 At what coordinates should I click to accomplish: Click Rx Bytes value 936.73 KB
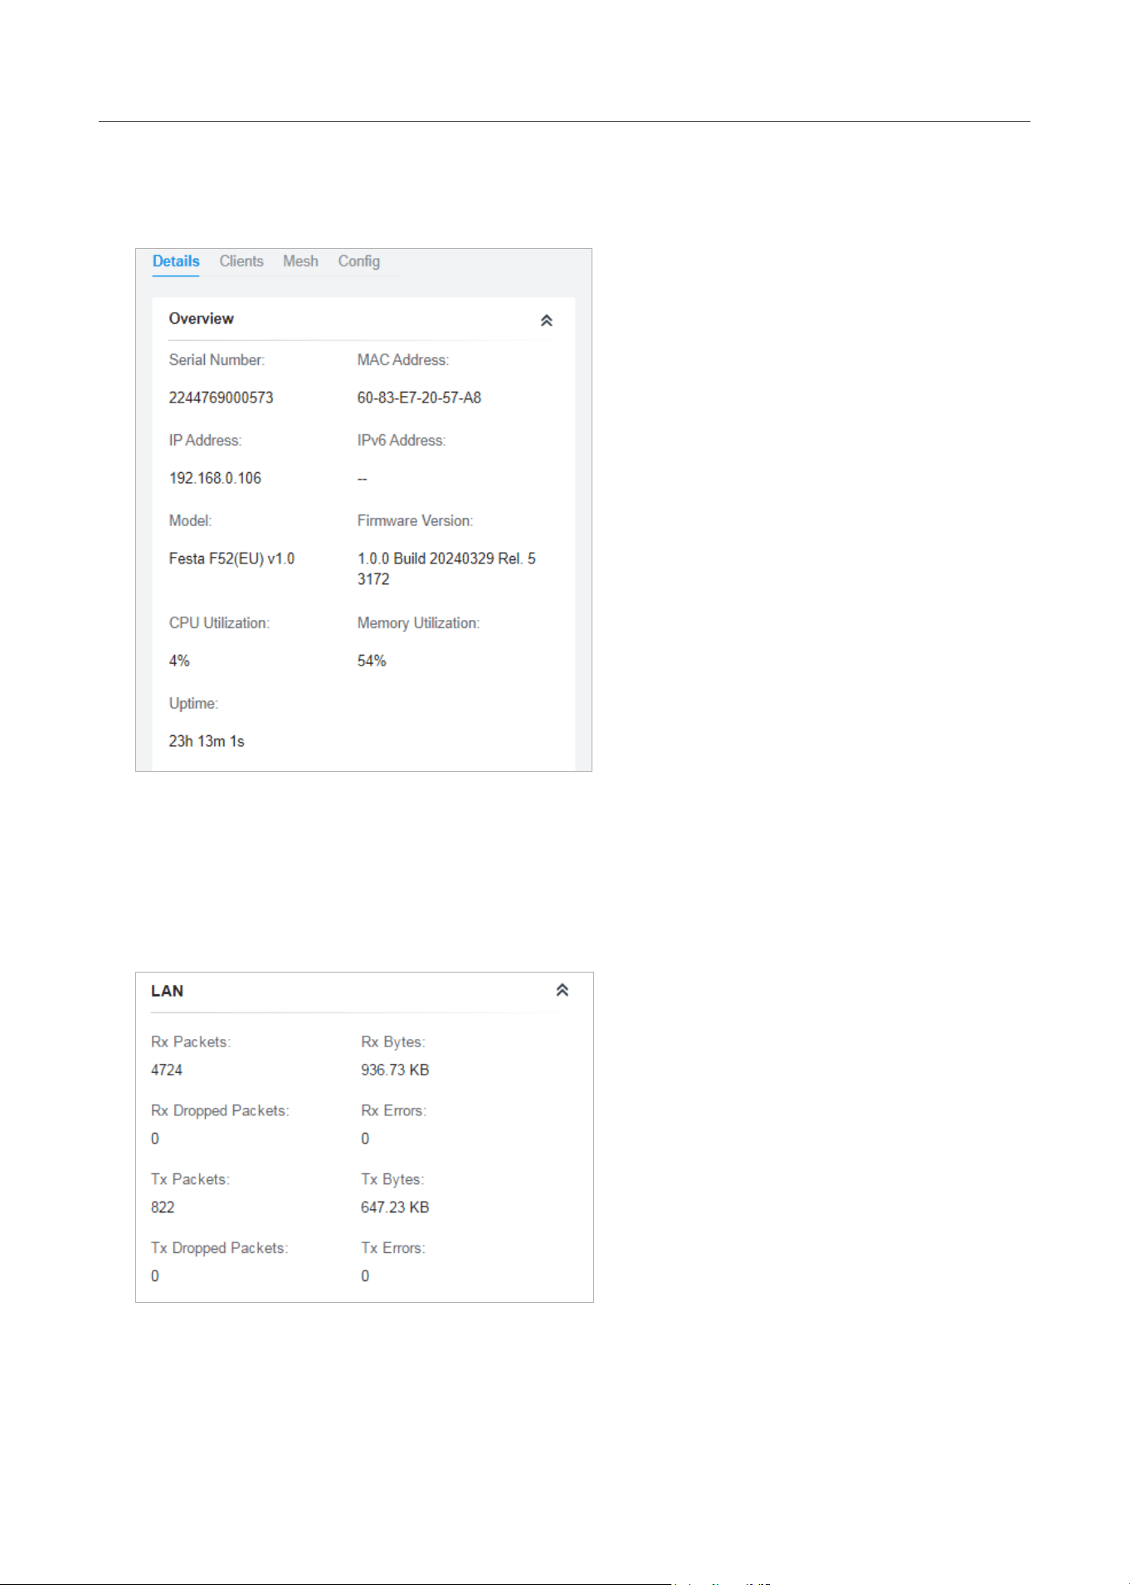click(x=395, y=1070)
